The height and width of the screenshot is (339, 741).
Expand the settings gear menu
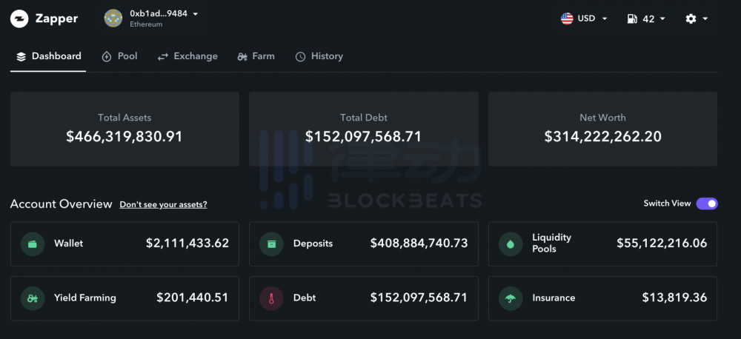pos(697,19)
